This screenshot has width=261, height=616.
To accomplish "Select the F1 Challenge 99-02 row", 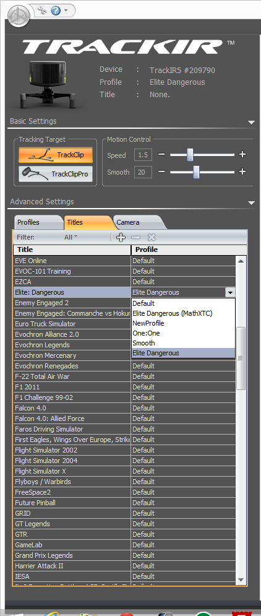I will (x=72, y=397).
